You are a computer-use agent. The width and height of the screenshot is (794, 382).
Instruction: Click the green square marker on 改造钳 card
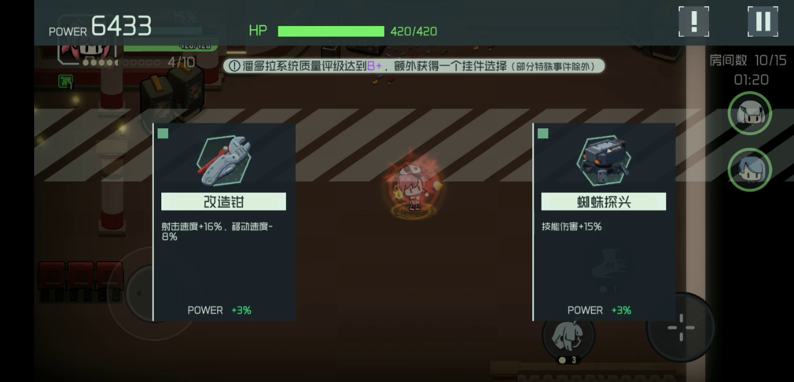[x=163, y=133]
